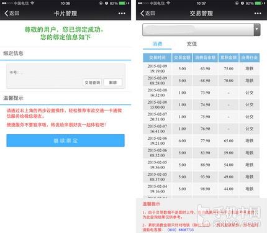The height and width of the screenshot is (233, 267).
Task: Click the clock showing 10:36
Action: pyautogui.click(x=65, y=3)
